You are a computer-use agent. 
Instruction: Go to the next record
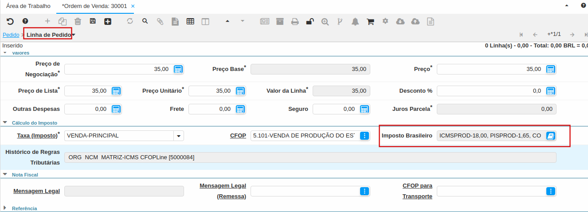click(x=572, y=35)
